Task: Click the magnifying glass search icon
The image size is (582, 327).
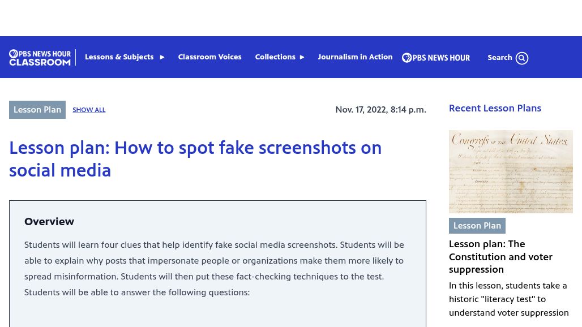Action: pyautogui.click(x=522, y=58)
